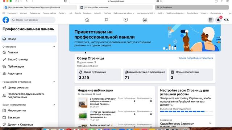Click the Safari share icon
The image size is (232, 130).
[216, 1]
